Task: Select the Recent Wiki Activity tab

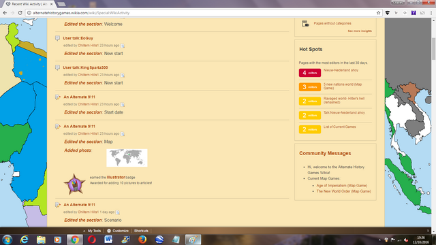Action: [29, 4]
